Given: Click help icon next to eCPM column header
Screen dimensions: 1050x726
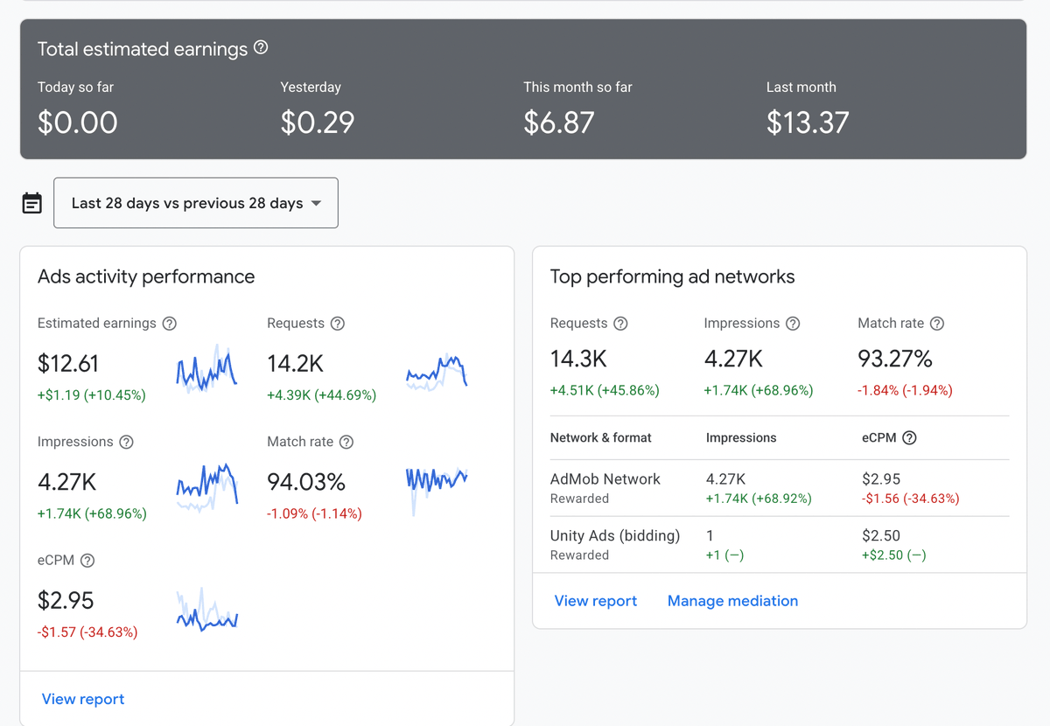Looking at the screenshot, I should point(909,437).
